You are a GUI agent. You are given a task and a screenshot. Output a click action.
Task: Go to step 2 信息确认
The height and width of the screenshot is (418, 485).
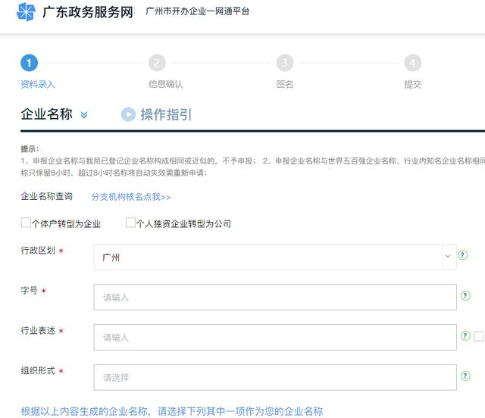pyautogui.click(x=157, y=63)
